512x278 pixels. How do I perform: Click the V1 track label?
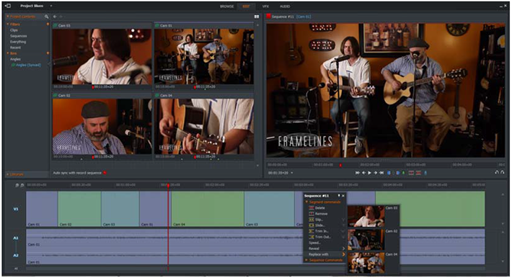[16, 209]
